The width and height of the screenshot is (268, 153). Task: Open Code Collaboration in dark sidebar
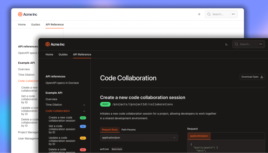pyautogui.click(x=58, y=111)
